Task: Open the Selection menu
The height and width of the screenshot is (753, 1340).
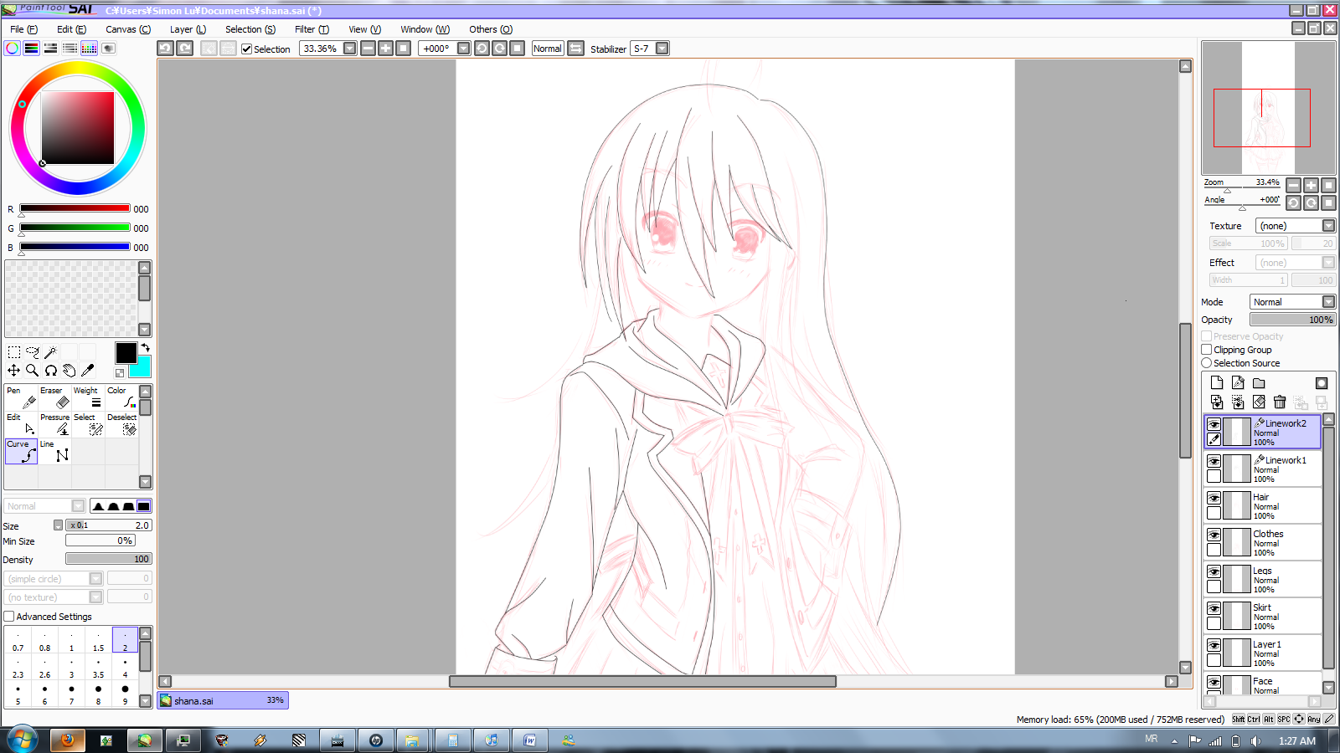Action: 250,29
